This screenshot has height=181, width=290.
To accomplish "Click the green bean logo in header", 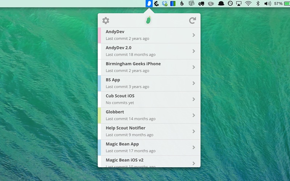I will pyautogui.click(x=148, y=20).
